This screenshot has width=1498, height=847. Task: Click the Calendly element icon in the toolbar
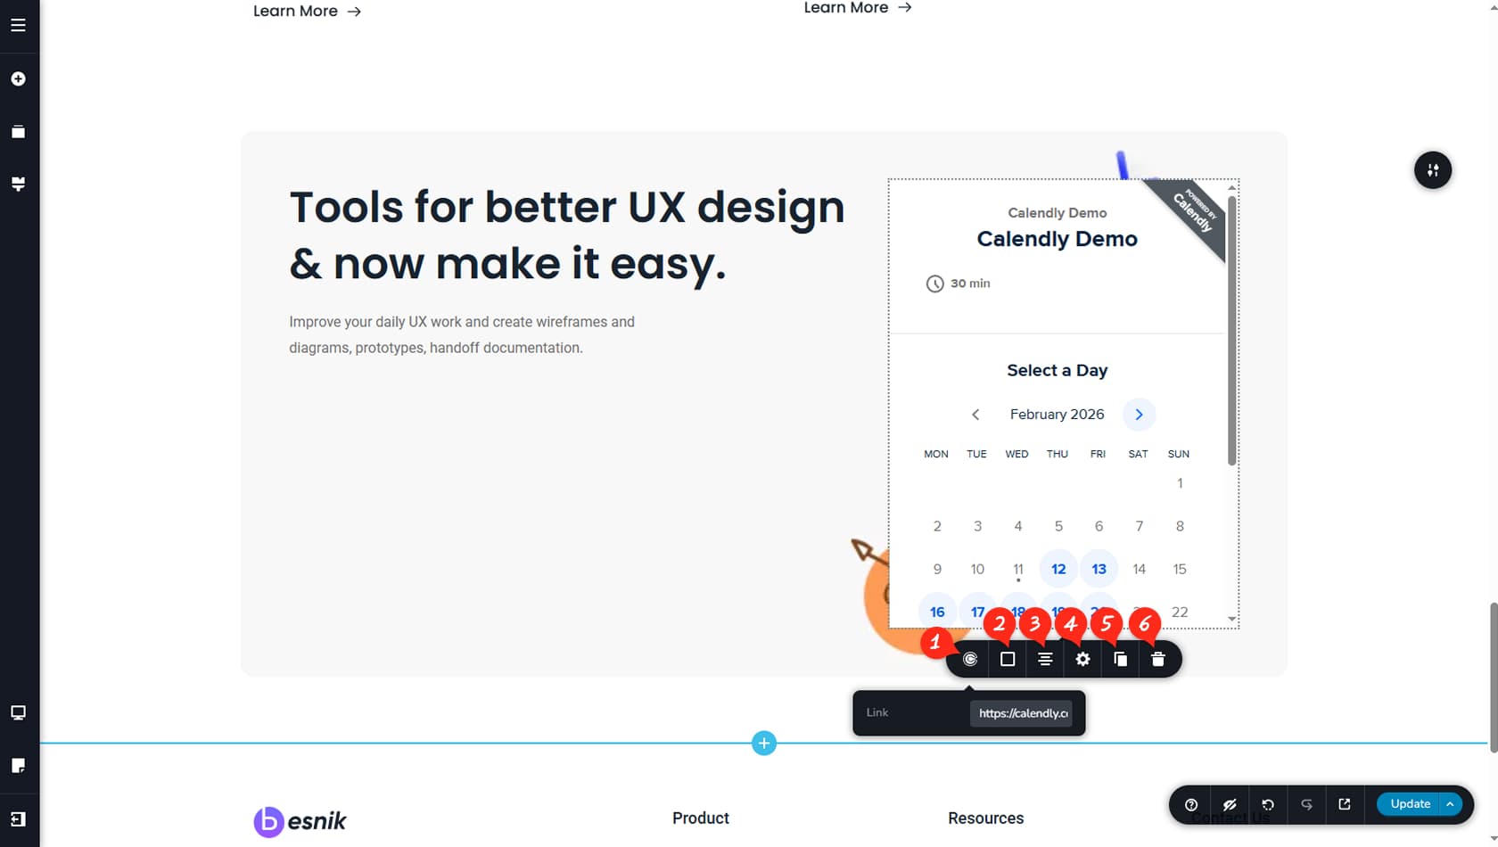pyautogui.click(x=970, y=659)
